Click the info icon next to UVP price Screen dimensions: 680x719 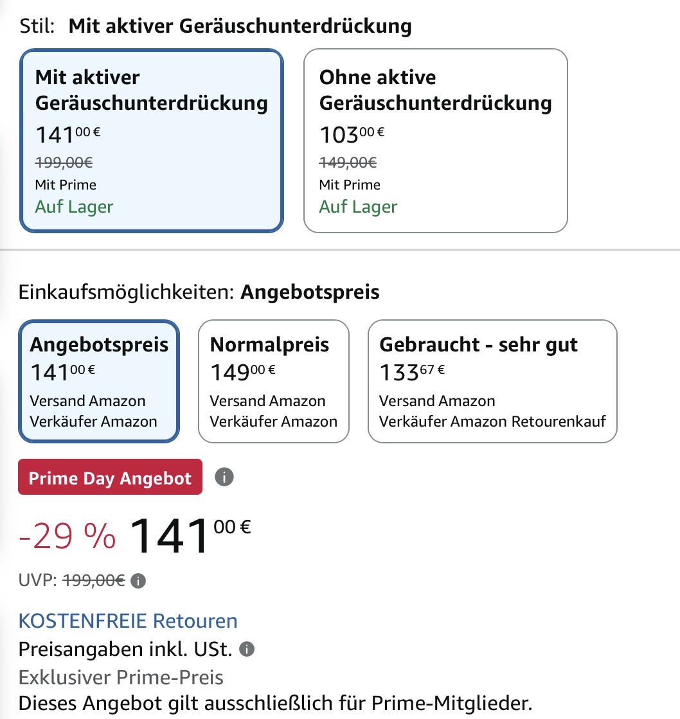pos(138,581)
